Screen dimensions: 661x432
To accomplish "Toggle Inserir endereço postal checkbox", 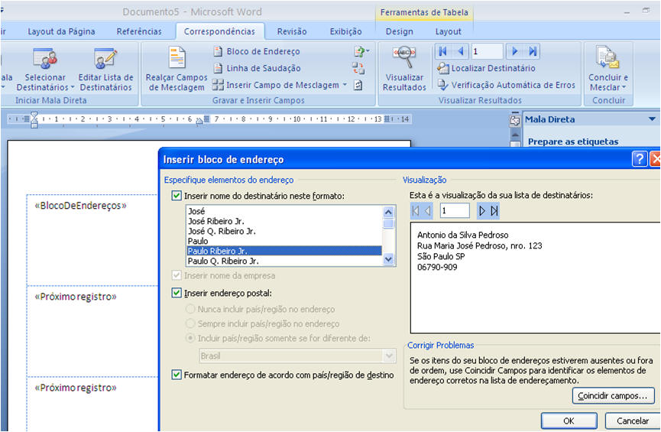I will (177, 293).
